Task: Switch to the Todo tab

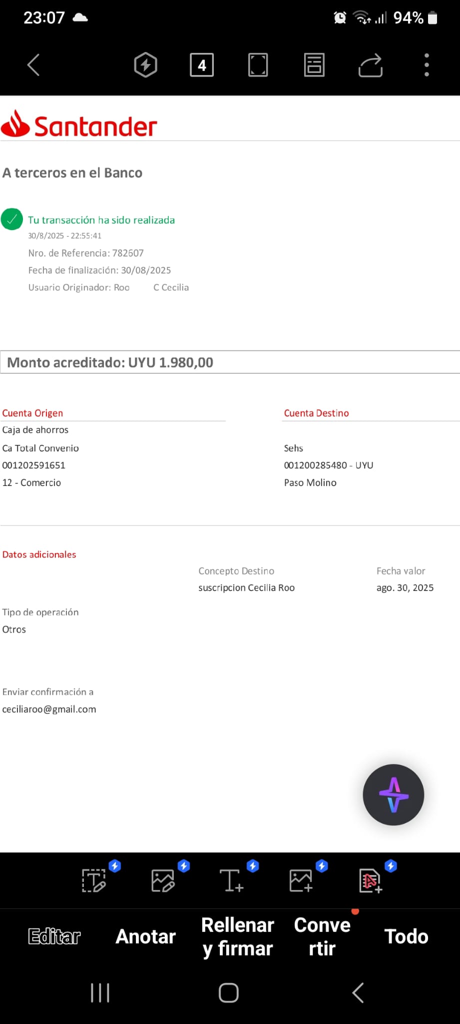Action: (x=406, y=936)
